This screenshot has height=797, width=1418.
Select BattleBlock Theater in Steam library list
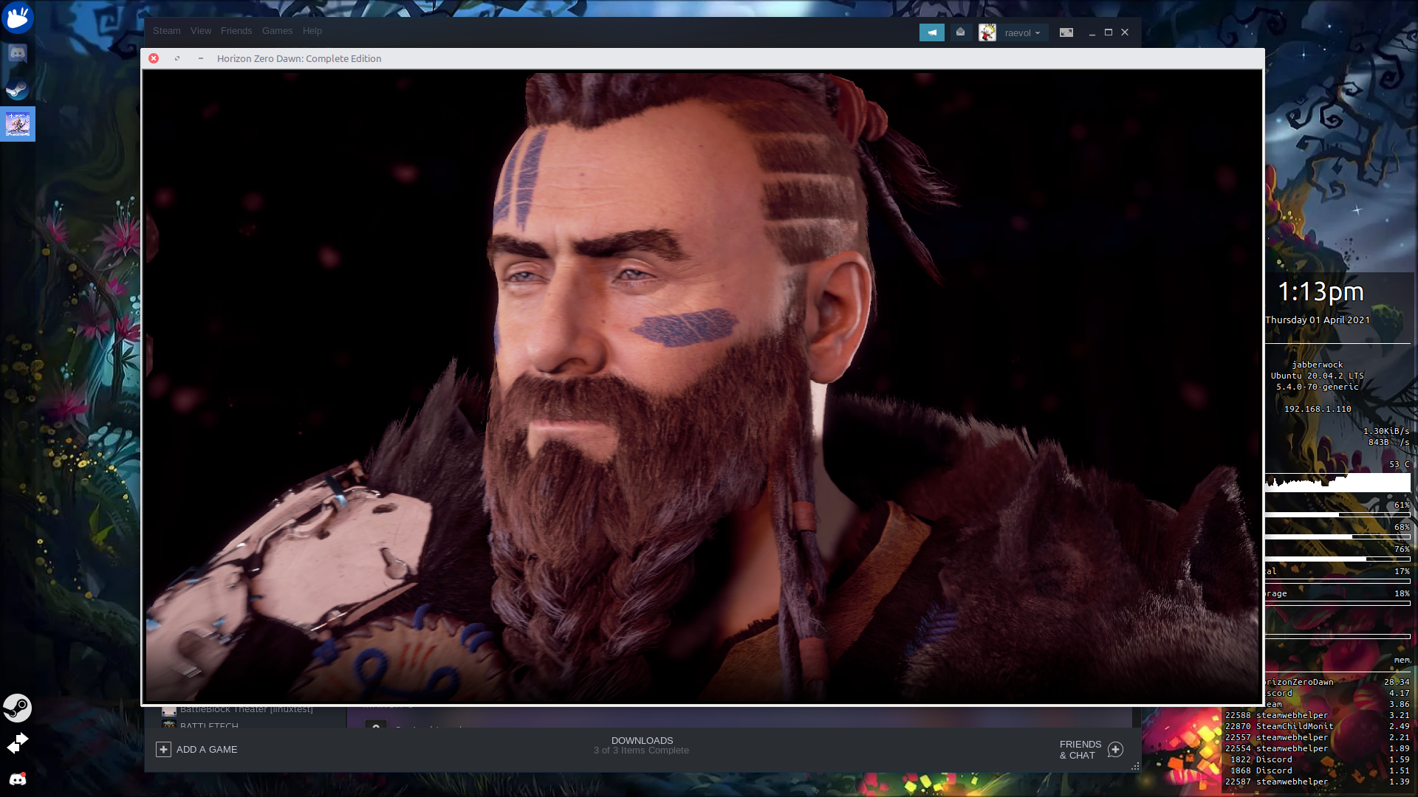[247, 710]
